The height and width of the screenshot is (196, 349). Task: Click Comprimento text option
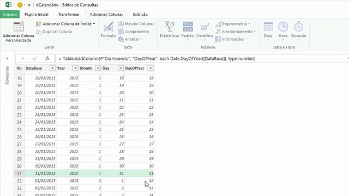tap(134, 32)
